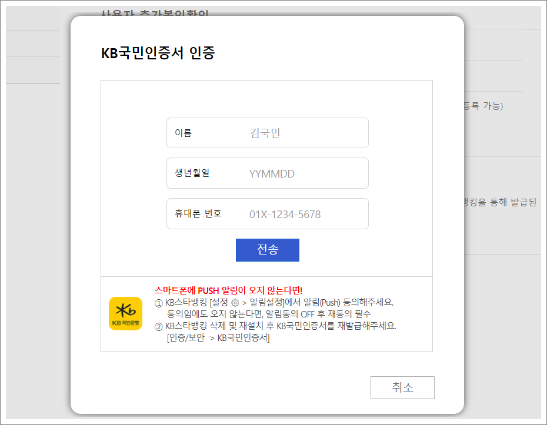
Task: Click background page text 등록 가능)
Action: coord(483,106)
